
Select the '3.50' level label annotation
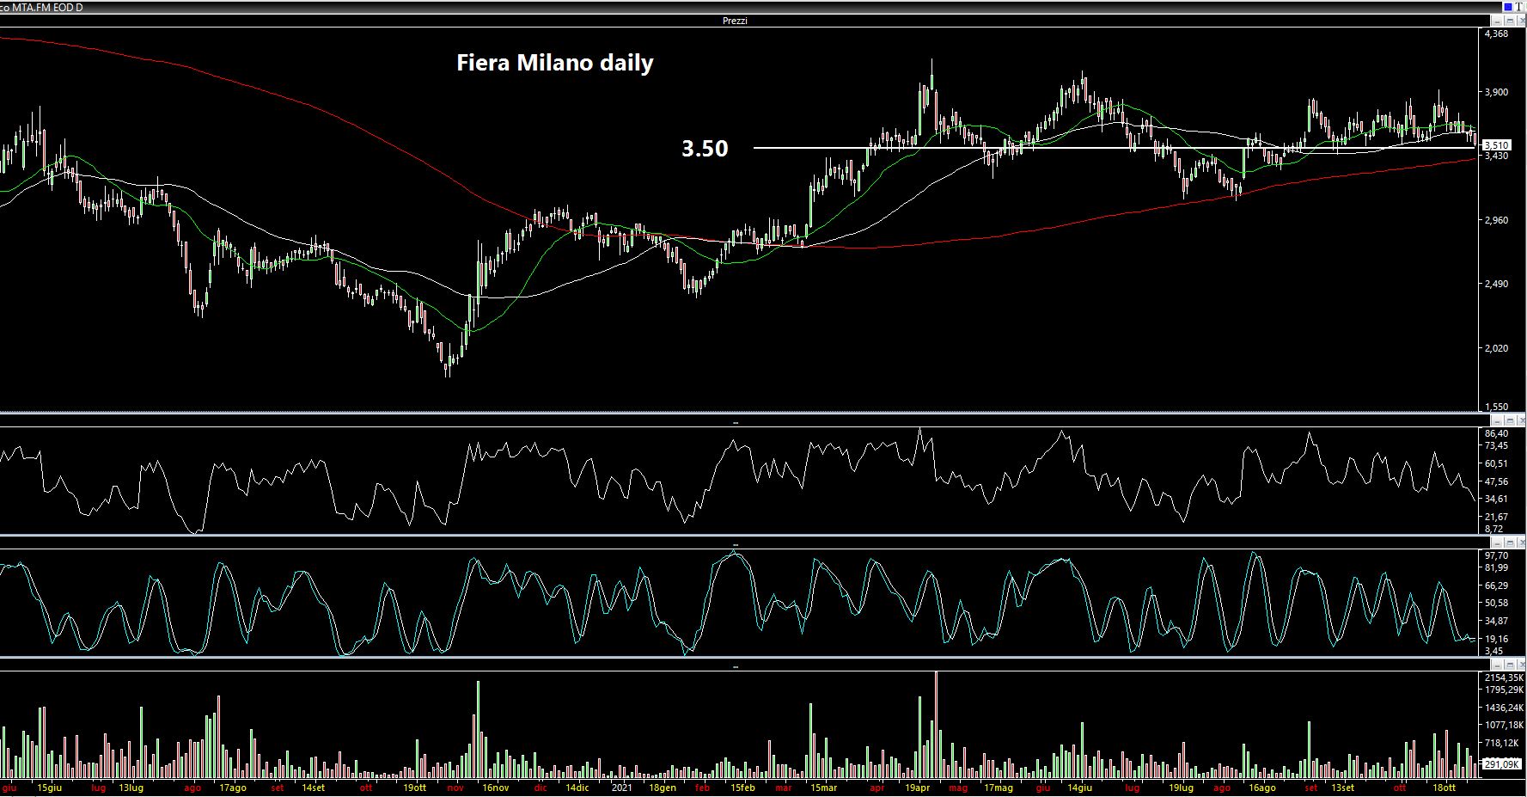[705, 149]
